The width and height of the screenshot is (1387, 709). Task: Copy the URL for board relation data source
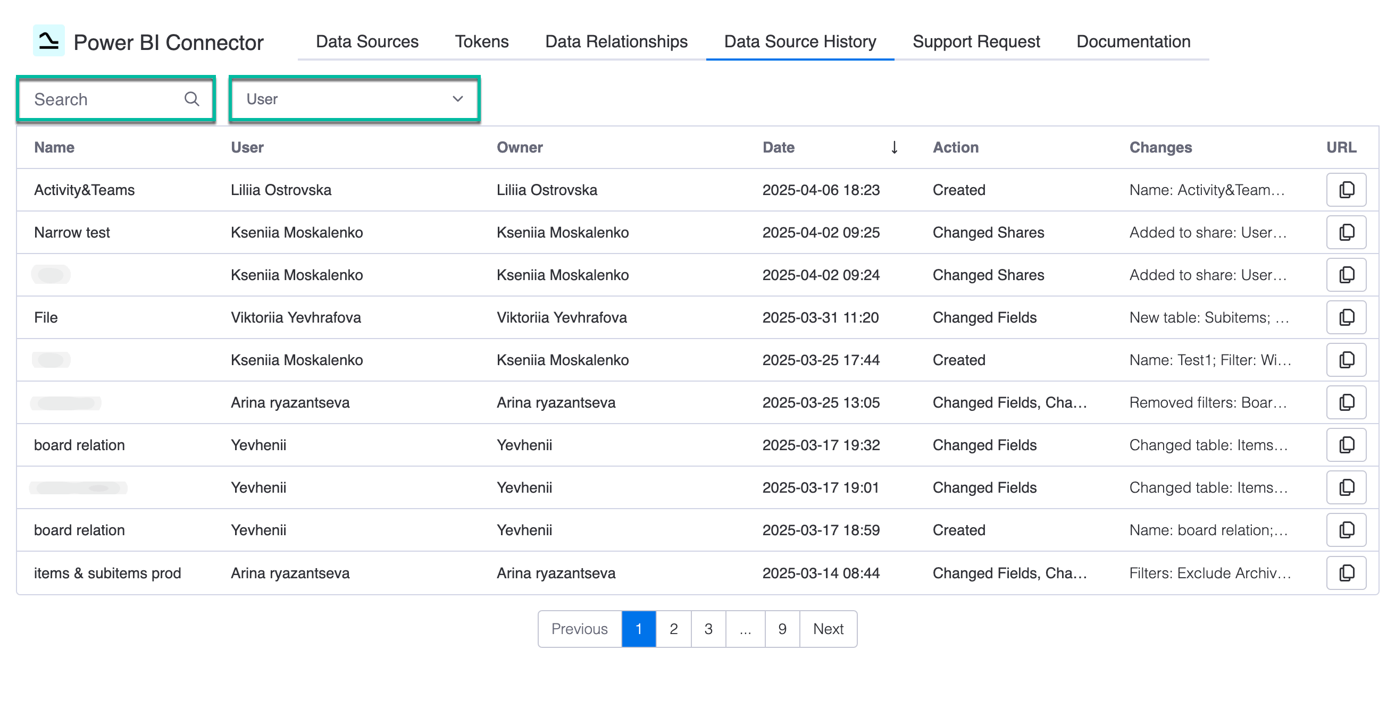point(1346,445)
